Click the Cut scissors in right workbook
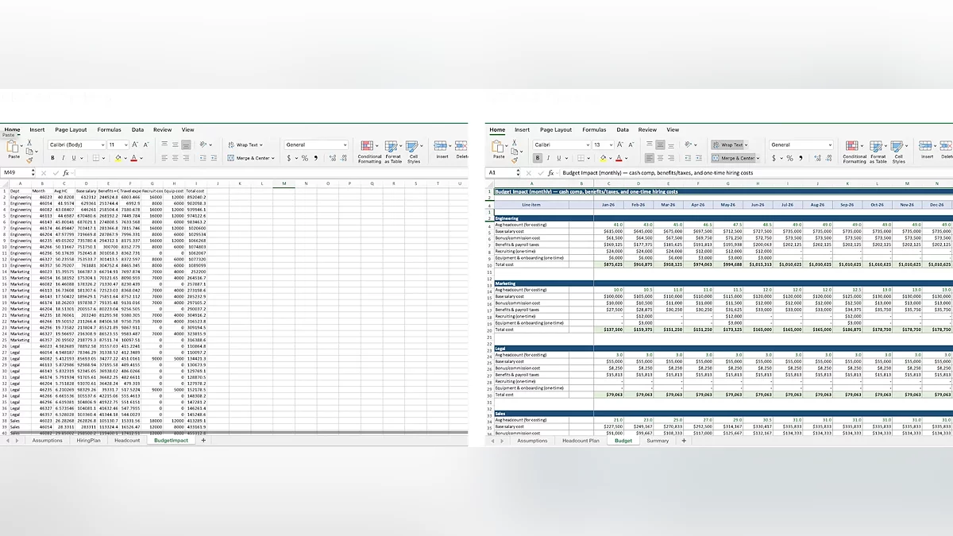Viewport: 953px width, 536px height. pos(514,144)
